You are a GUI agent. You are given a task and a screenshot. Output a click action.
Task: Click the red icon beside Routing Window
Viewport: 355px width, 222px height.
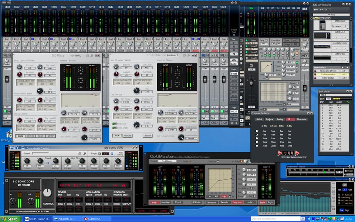315,74
